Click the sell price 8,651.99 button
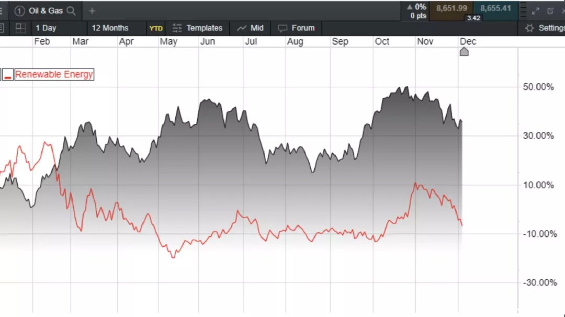The width and height of the screenshot is (565, 317). click(451, 9)
